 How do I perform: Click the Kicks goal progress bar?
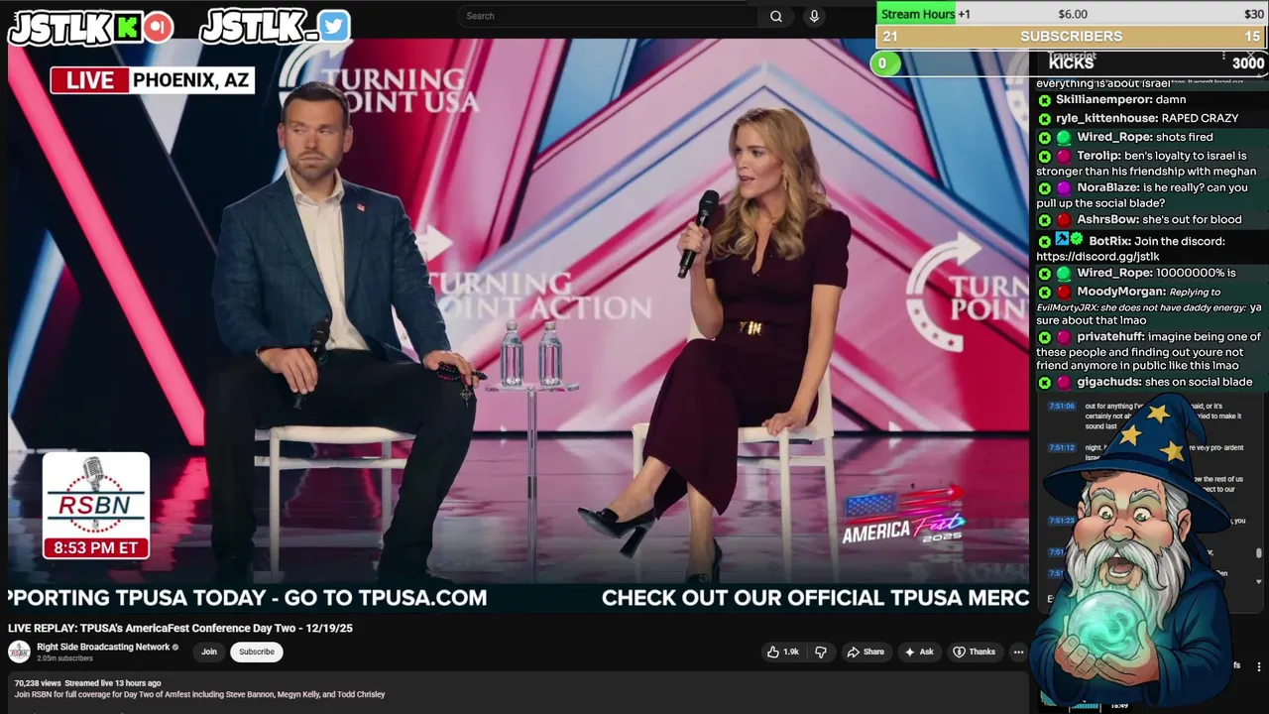1072,62
